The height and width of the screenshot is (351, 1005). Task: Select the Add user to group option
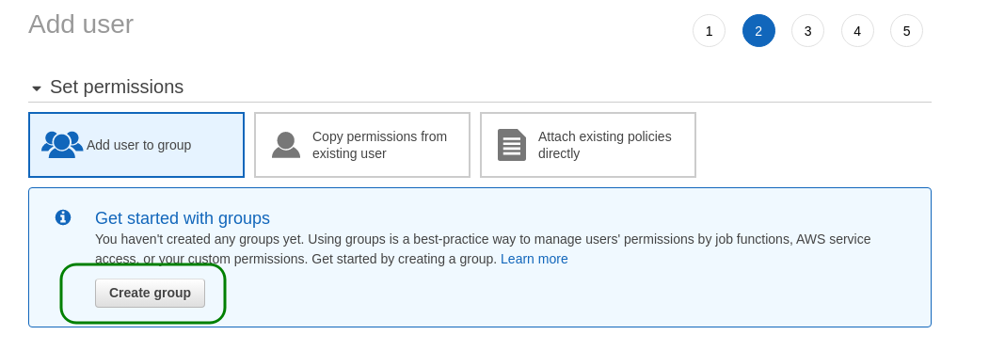click(136, 145)
